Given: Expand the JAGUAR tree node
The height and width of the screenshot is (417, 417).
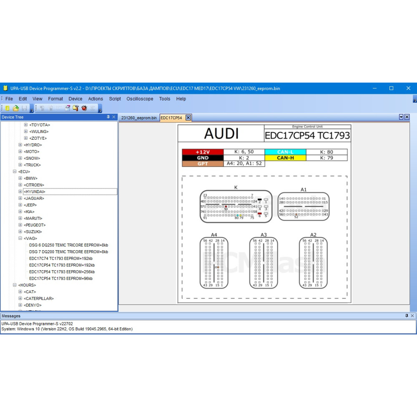Looking at the screenshot, I should click(x=20, y=198).
